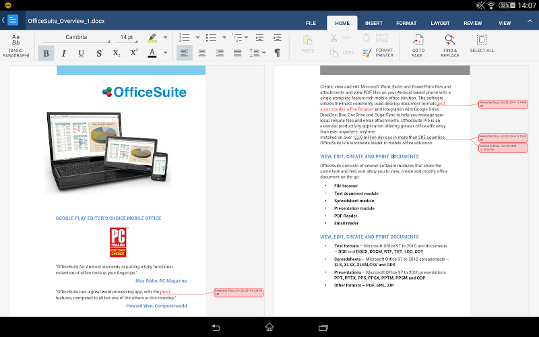This screenshot has width=539, height=337.
Task: Click 'Spreadsheet module' bullet item
Action: coord(354,201)
